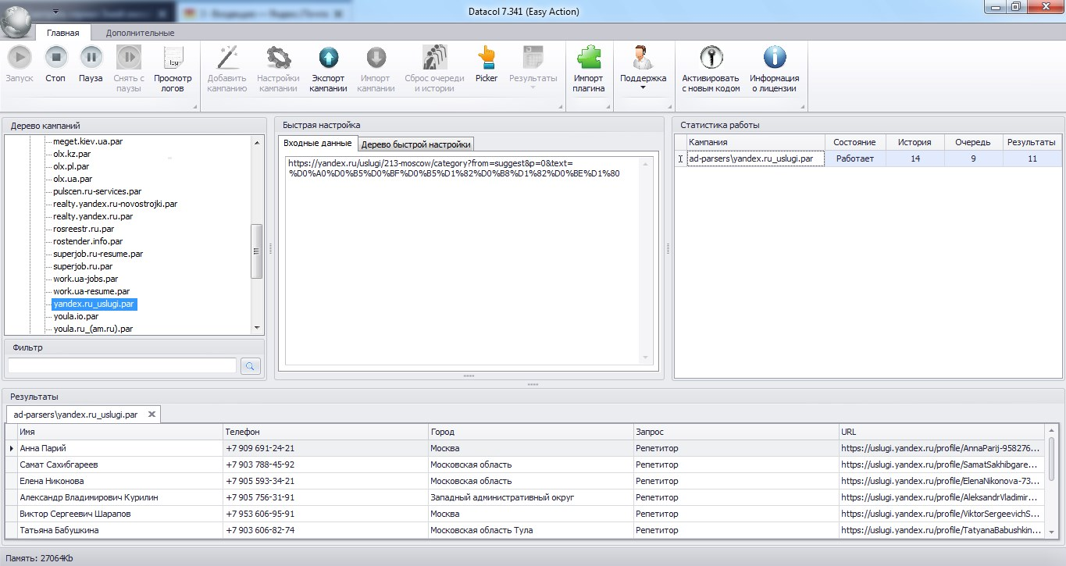The width and height of the screenshot is (1066, 566).
Task: Click Импорт кампании down-arrow icon
Action: click(376, 57)
